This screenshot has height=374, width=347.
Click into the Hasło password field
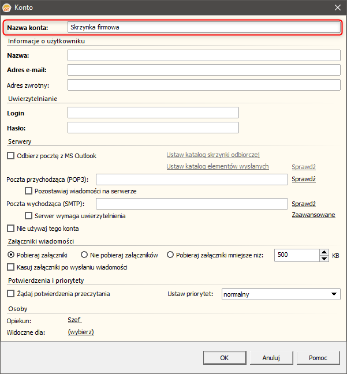coord(153,128)
